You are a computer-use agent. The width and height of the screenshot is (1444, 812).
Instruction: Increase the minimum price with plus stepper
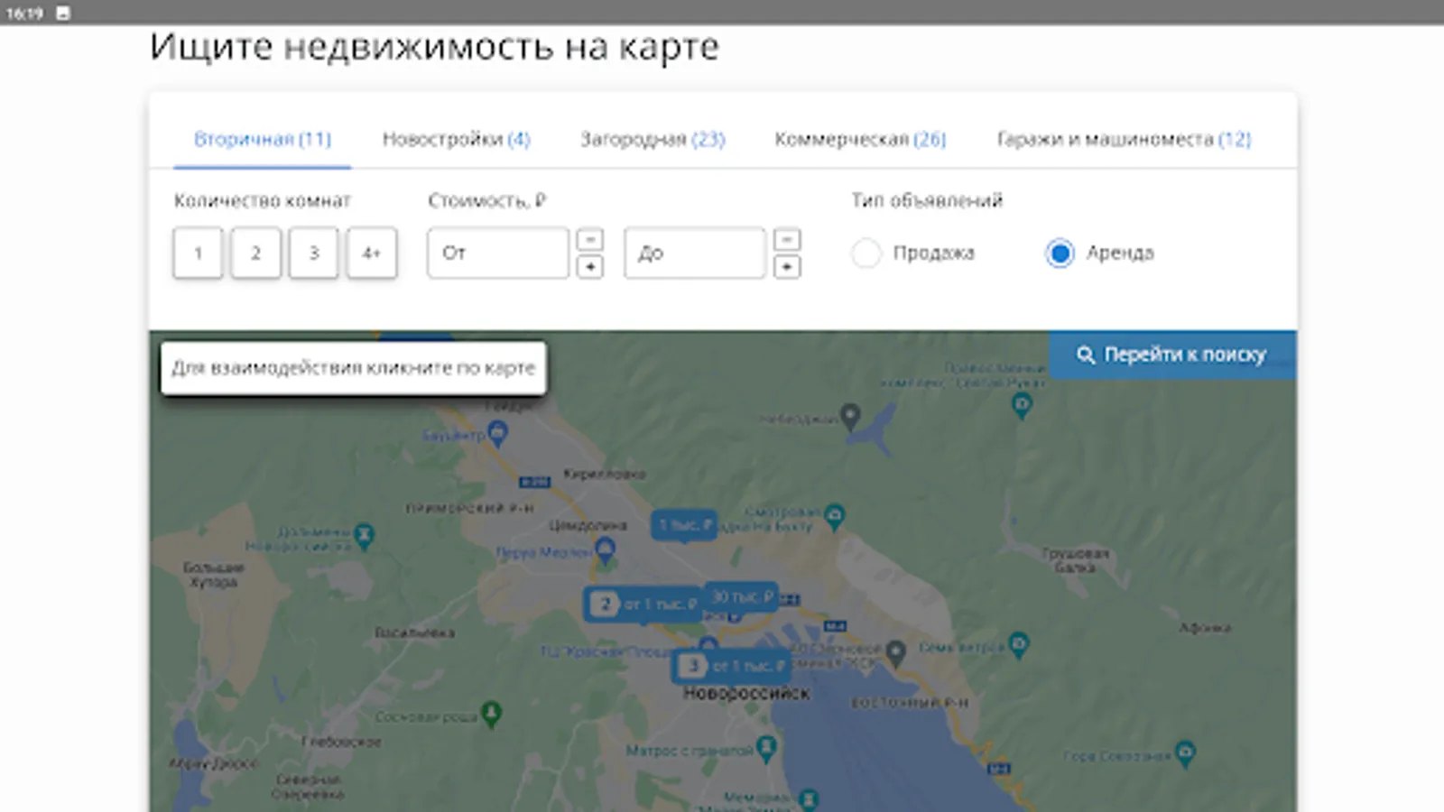[x=590, y=267]
